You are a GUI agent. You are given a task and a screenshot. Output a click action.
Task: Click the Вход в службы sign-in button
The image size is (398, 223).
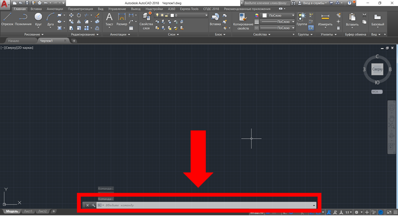313,3
